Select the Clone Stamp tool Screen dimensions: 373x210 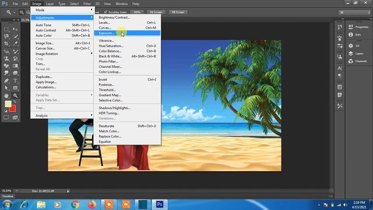coord(6,58)
